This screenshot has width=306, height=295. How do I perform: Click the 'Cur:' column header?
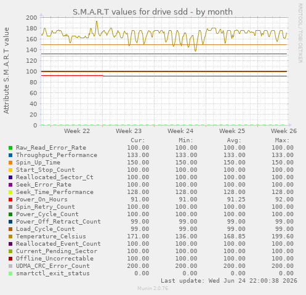click(138, 140)
